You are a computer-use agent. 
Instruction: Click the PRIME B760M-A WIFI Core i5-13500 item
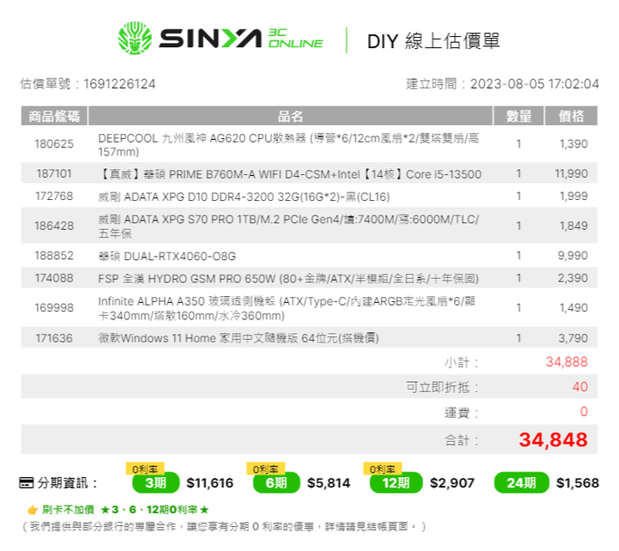pos(290,174)
